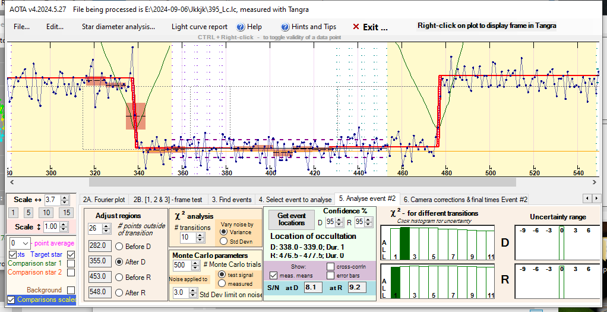Open the Edit... menu
Image resolution: width=607 pixels, height=312 pixels.
coord(55,27)
